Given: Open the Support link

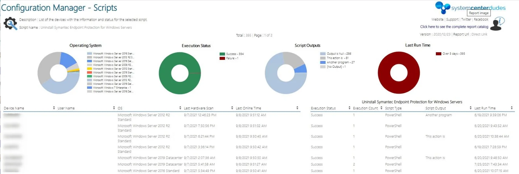Looking at the screenshot, I should 452,19.
